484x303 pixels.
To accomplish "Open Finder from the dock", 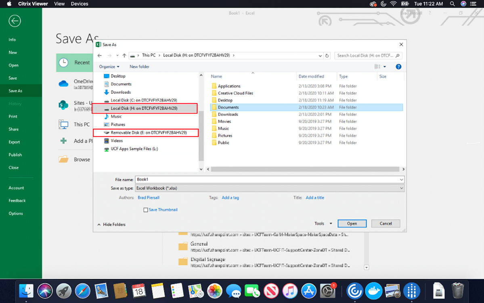I will pos(26,291).
